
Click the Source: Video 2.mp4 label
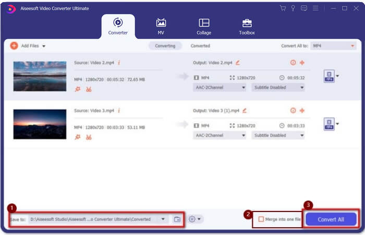(x=94, y=63)
